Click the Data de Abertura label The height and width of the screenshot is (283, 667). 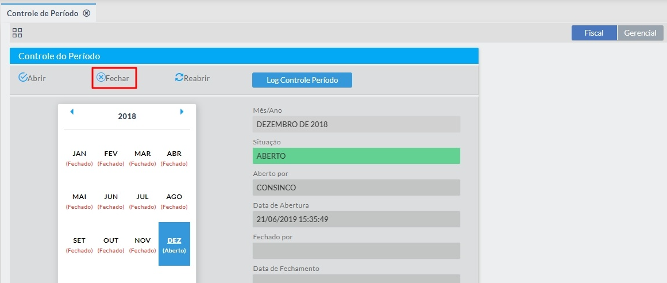pos(281,205)
